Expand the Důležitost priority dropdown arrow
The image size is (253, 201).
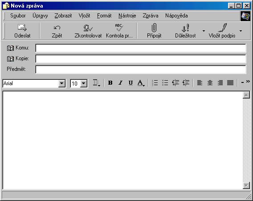204,31
